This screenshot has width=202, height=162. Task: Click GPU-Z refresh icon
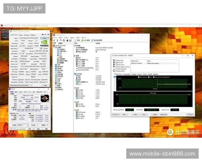tap(45, 35)
